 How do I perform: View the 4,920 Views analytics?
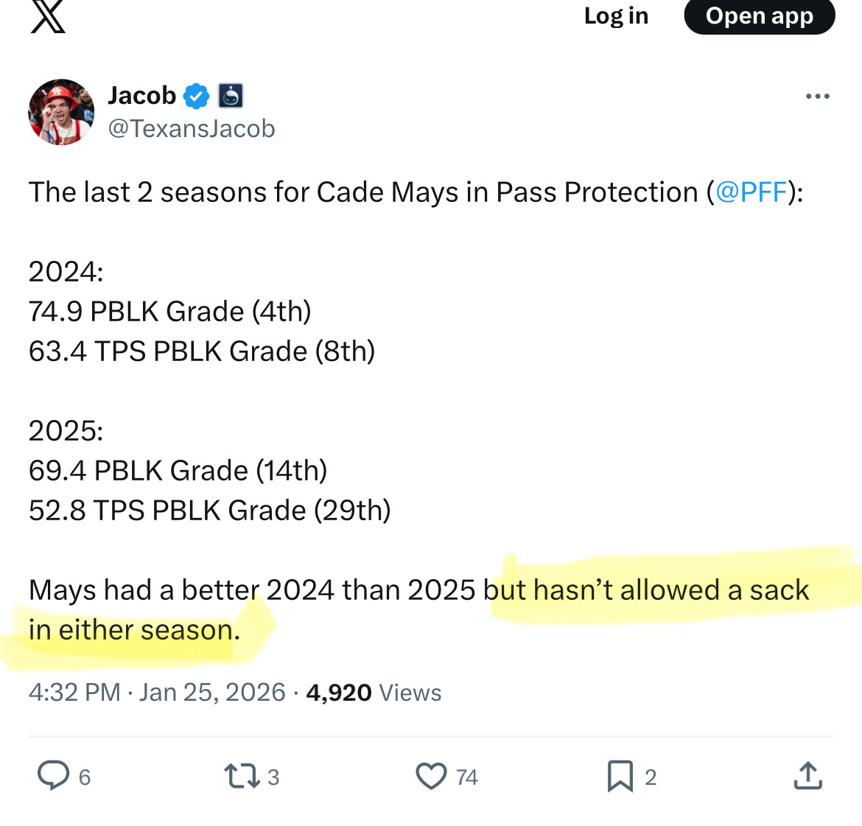point(374,693)
